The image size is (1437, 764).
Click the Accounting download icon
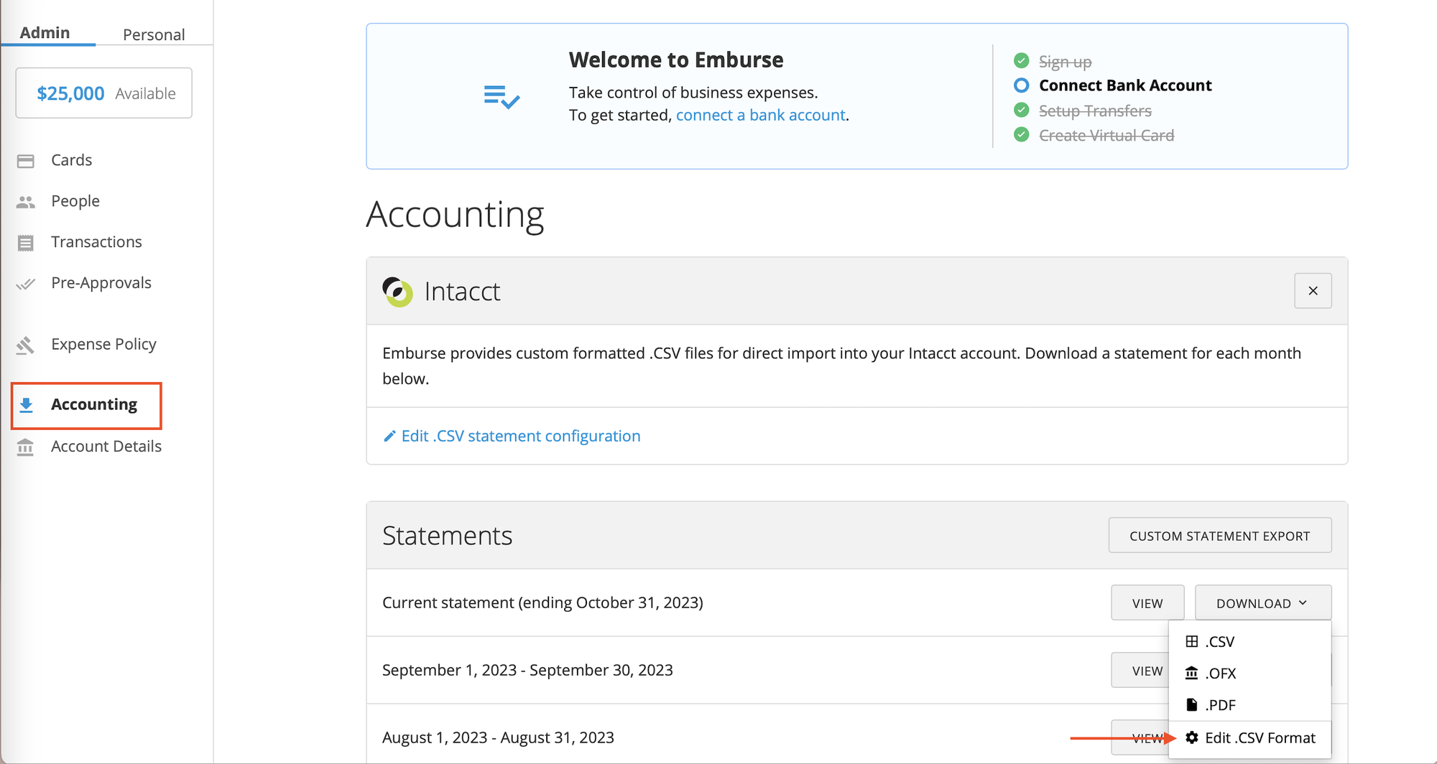[27, 405]
